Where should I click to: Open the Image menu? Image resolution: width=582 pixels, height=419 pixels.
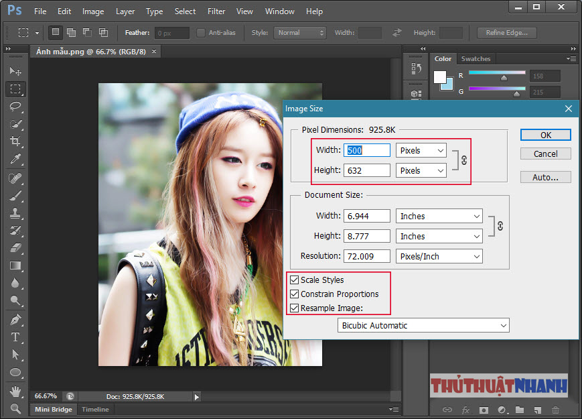point(93,11)
